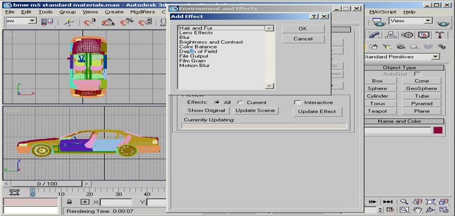Open the Group menu
The image size is (455, 216).
point(67,12)
